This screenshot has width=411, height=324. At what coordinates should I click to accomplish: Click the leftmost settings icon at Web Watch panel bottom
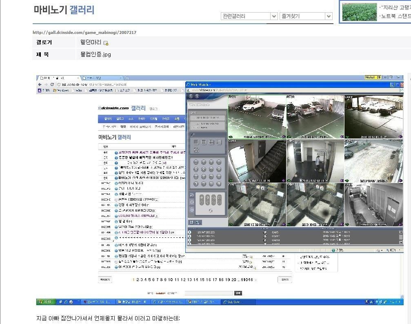[191, 223]
